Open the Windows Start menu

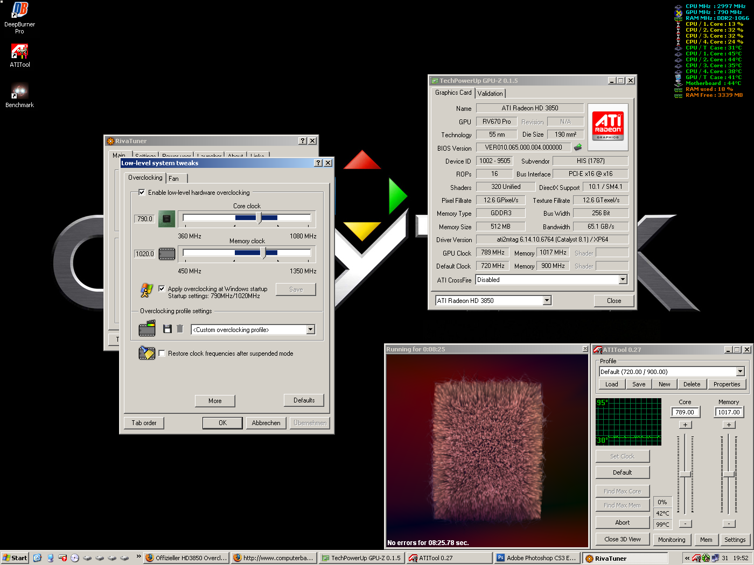[15, 558]
